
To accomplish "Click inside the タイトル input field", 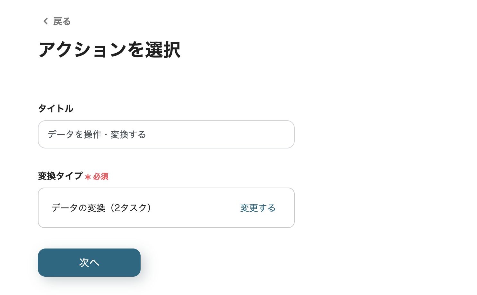I will pos(166,134).
